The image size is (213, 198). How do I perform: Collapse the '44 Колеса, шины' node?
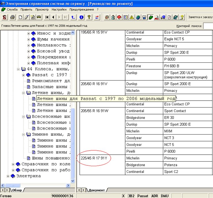pos(18,69)
